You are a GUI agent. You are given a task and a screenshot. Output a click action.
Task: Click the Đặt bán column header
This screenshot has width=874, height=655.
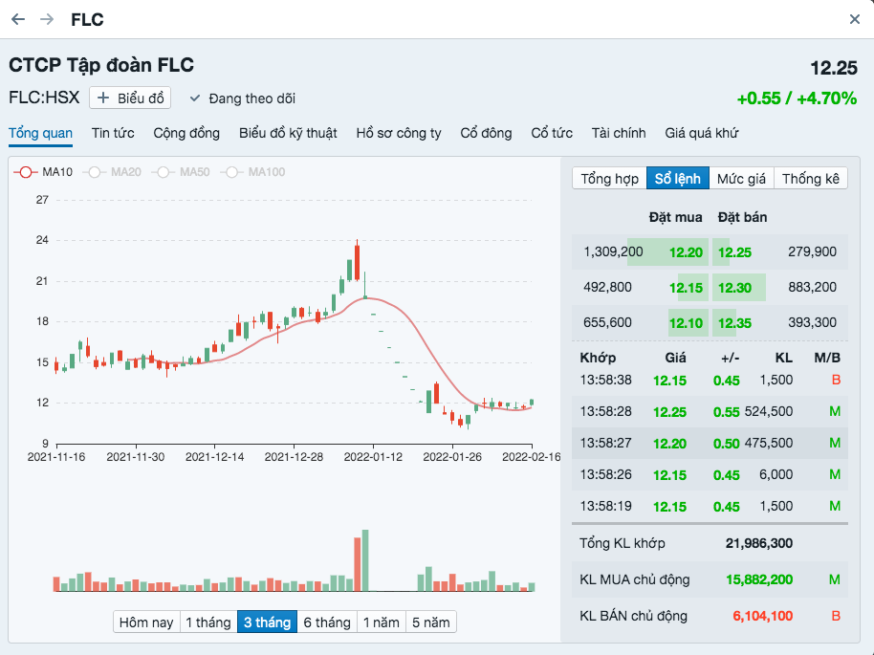pyautogui.click(x=742, y=217)
